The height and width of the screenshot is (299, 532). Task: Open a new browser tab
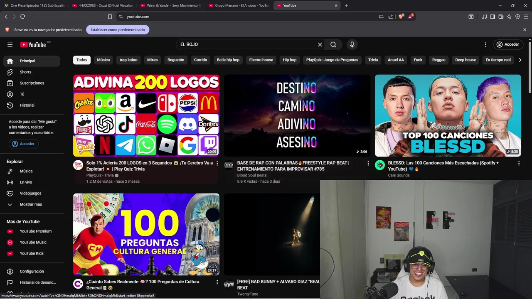[x=346, y=5]
